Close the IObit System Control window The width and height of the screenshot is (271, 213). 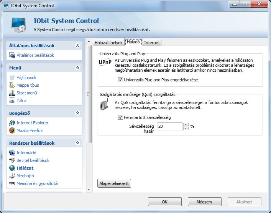(x=259, y=4)
